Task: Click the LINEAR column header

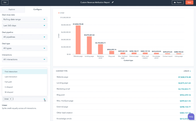Action: coord(186,71)
